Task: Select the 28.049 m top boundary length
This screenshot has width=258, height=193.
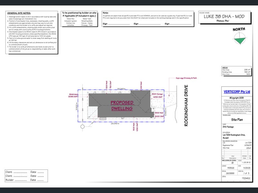Action: tap(121, 89)
